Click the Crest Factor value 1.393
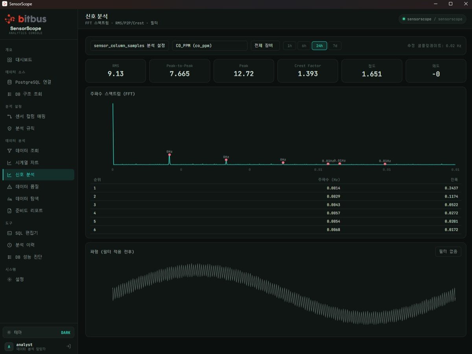This screenshot has height=354, width=472. [x=308, y=74]
